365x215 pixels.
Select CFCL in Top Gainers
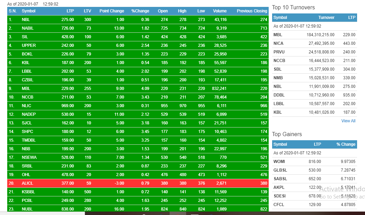coord(279,205)
